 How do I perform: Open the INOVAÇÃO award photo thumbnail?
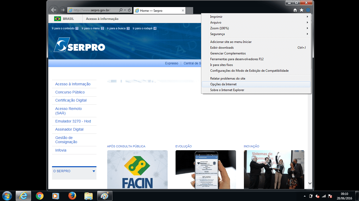point(274,170)
